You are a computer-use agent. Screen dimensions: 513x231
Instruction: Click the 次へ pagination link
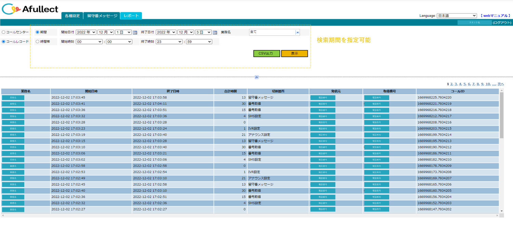click(x=501, y=84)
